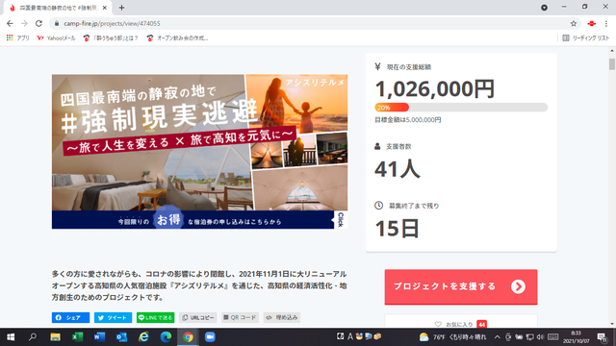Image resolution: width=616 pixels, height=346 pixels.
Task: Open Word from the taskbar
Action: tap(99, 337)
